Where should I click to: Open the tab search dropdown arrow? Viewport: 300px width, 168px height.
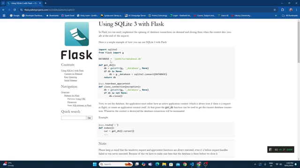tap(3, 3)
